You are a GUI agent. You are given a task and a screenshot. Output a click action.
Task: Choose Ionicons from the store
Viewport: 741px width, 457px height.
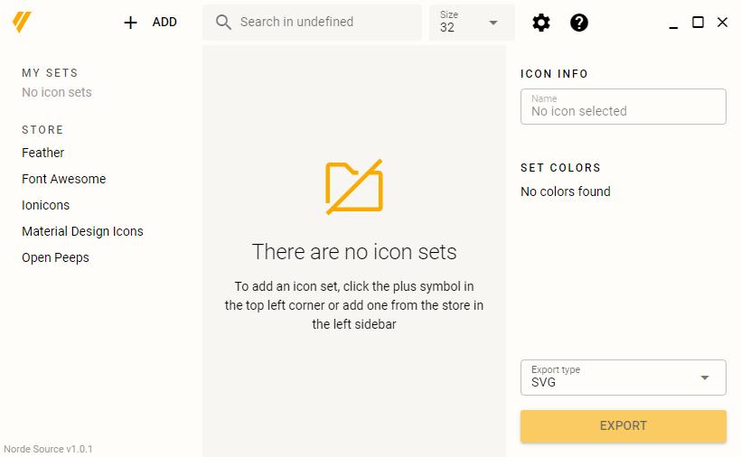tap(46, 205)
